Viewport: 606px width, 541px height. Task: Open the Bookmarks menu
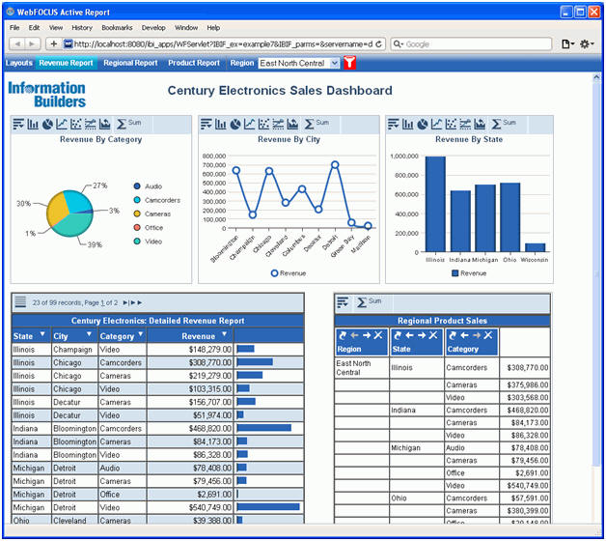pos(117,27)
